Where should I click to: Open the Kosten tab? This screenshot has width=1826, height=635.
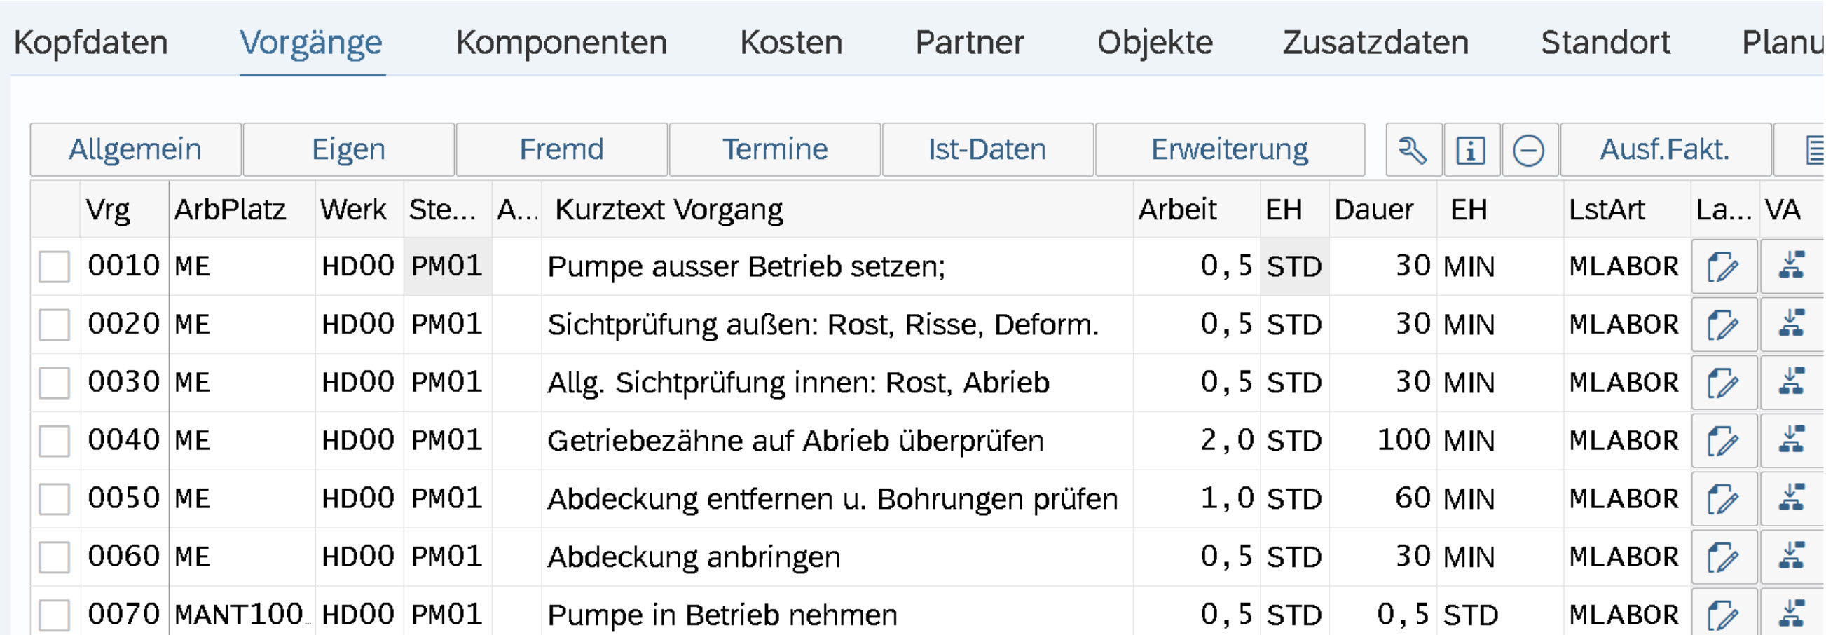790,43
